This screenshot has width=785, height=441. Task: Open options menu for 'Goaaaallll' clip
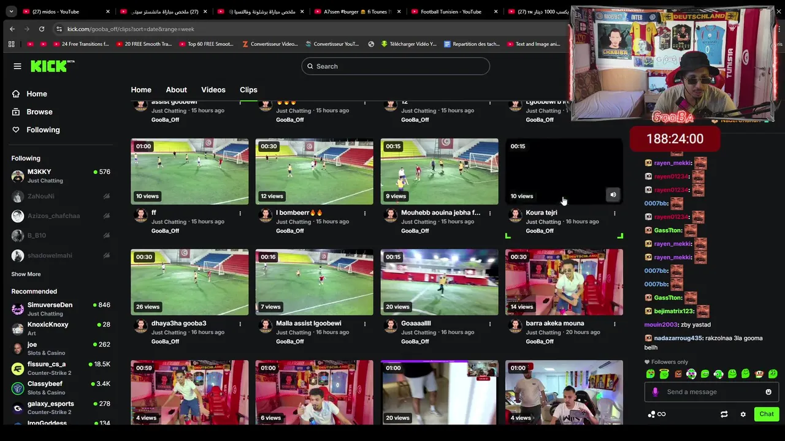click(x=489, y=324)
